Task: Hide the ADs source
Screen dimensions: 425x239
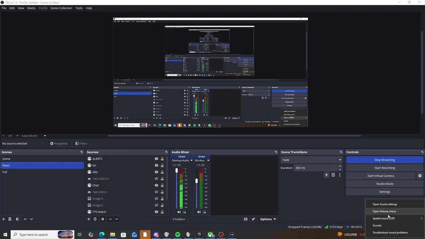Action: point(156,172)
